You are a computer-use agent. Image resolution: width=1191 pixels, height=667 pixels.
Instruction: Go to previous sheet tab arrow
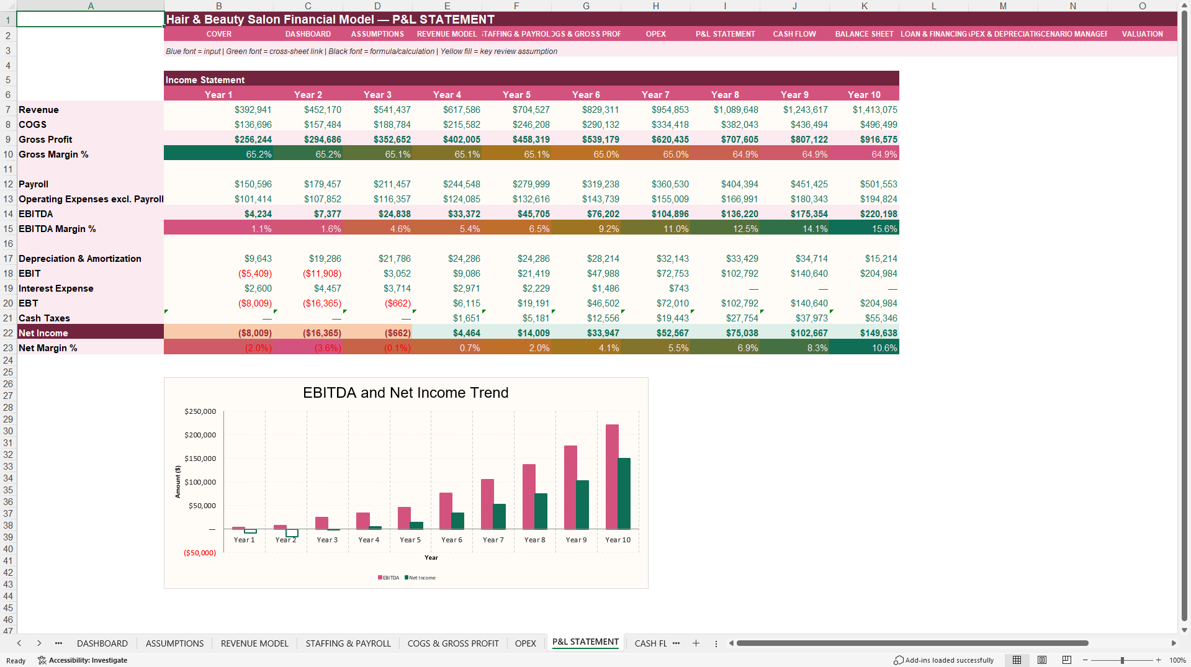click(19, 643)
